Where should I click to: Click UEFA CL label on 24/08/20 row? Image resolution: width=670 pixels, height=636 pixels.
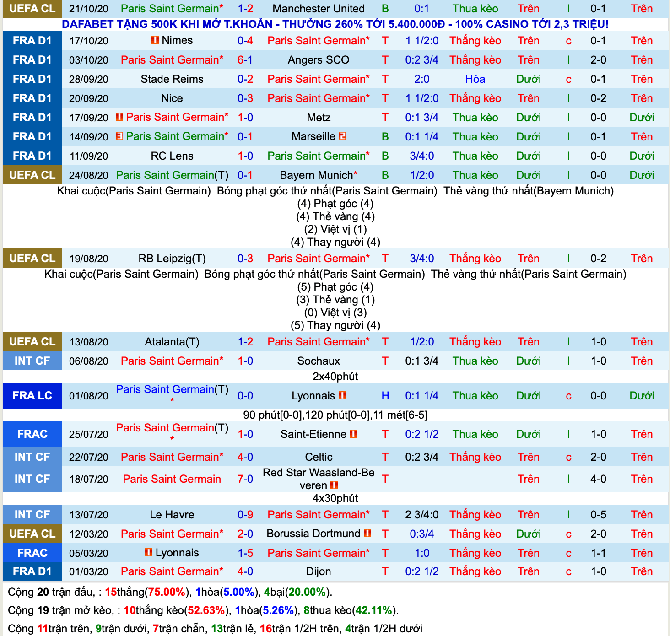coord(32,175)
